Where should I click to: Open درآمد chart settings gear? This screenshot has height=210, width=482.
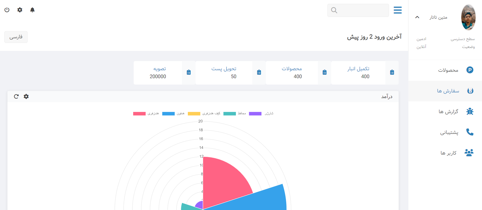tap(26, 96)
